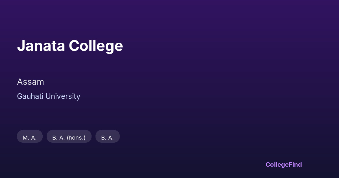Viewport: 339px width, 178px height.
Task: Choose the plain B. A. course tag
Action: tap(107, 138)
